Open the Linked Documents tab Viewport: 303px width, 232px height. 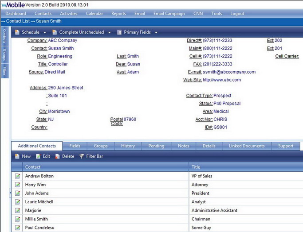[247, 146]
